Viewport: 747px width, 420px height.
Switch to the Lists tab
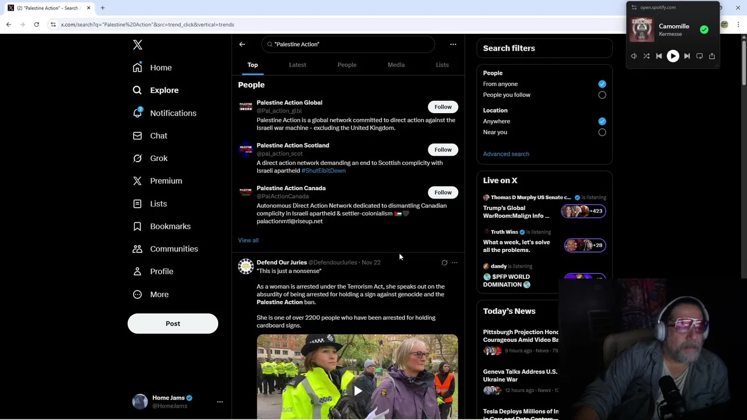pyautogui.click(x=442, y=65)
